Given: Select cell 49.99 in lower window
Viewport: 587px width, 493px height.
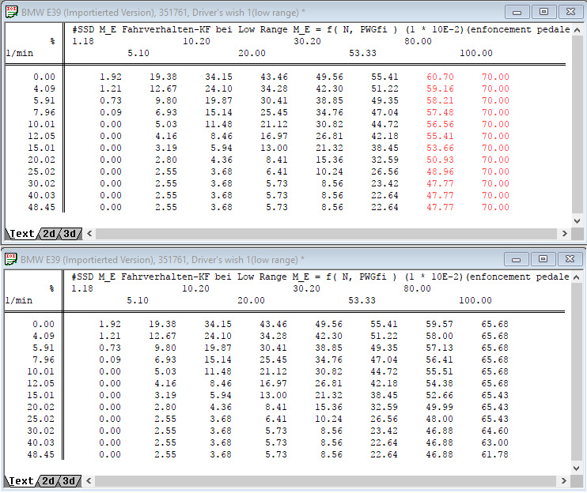Looking at the screenshot, I should pos(439,407).
